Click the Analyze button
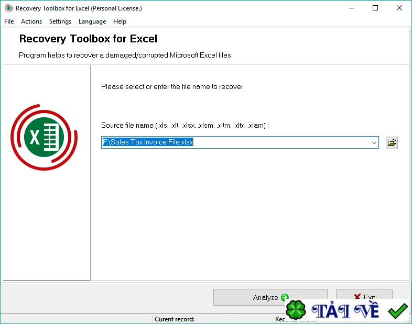 [x=270, y=297]
